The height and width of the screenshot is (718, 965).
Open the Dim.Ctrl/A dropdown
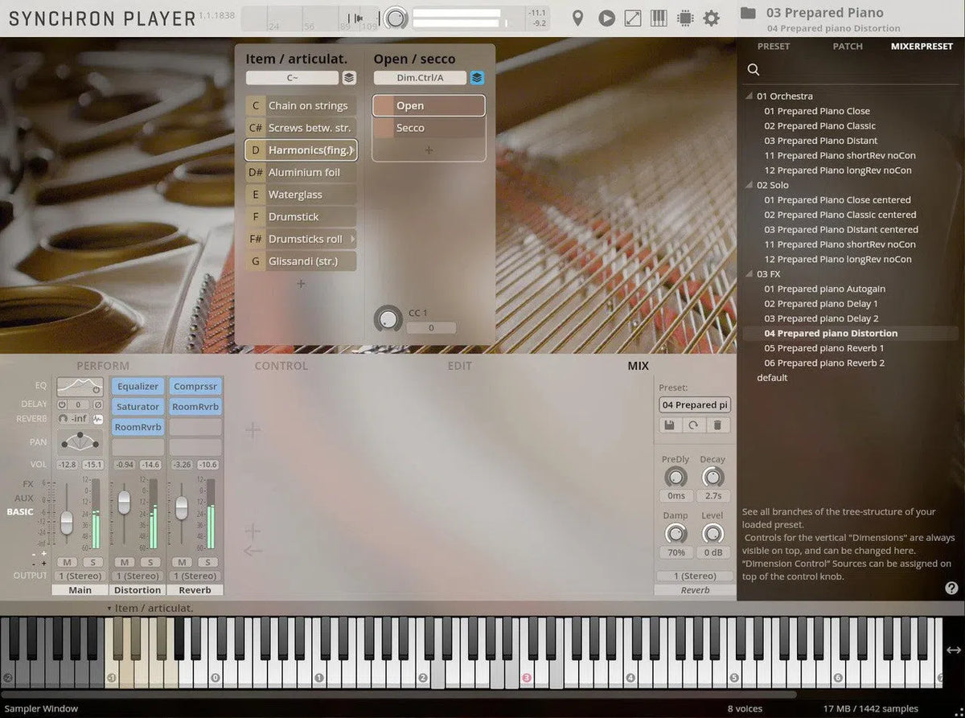pos(419,77)
